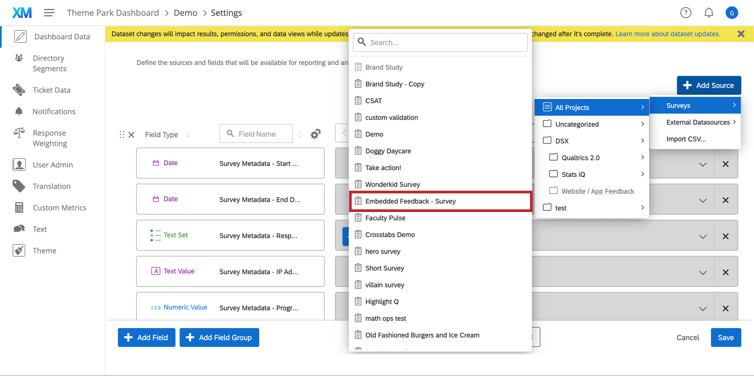Click the Add Source button

708,85
